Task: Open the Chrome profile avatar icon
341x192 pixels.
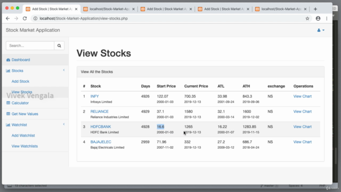Action: coord(318,19)
